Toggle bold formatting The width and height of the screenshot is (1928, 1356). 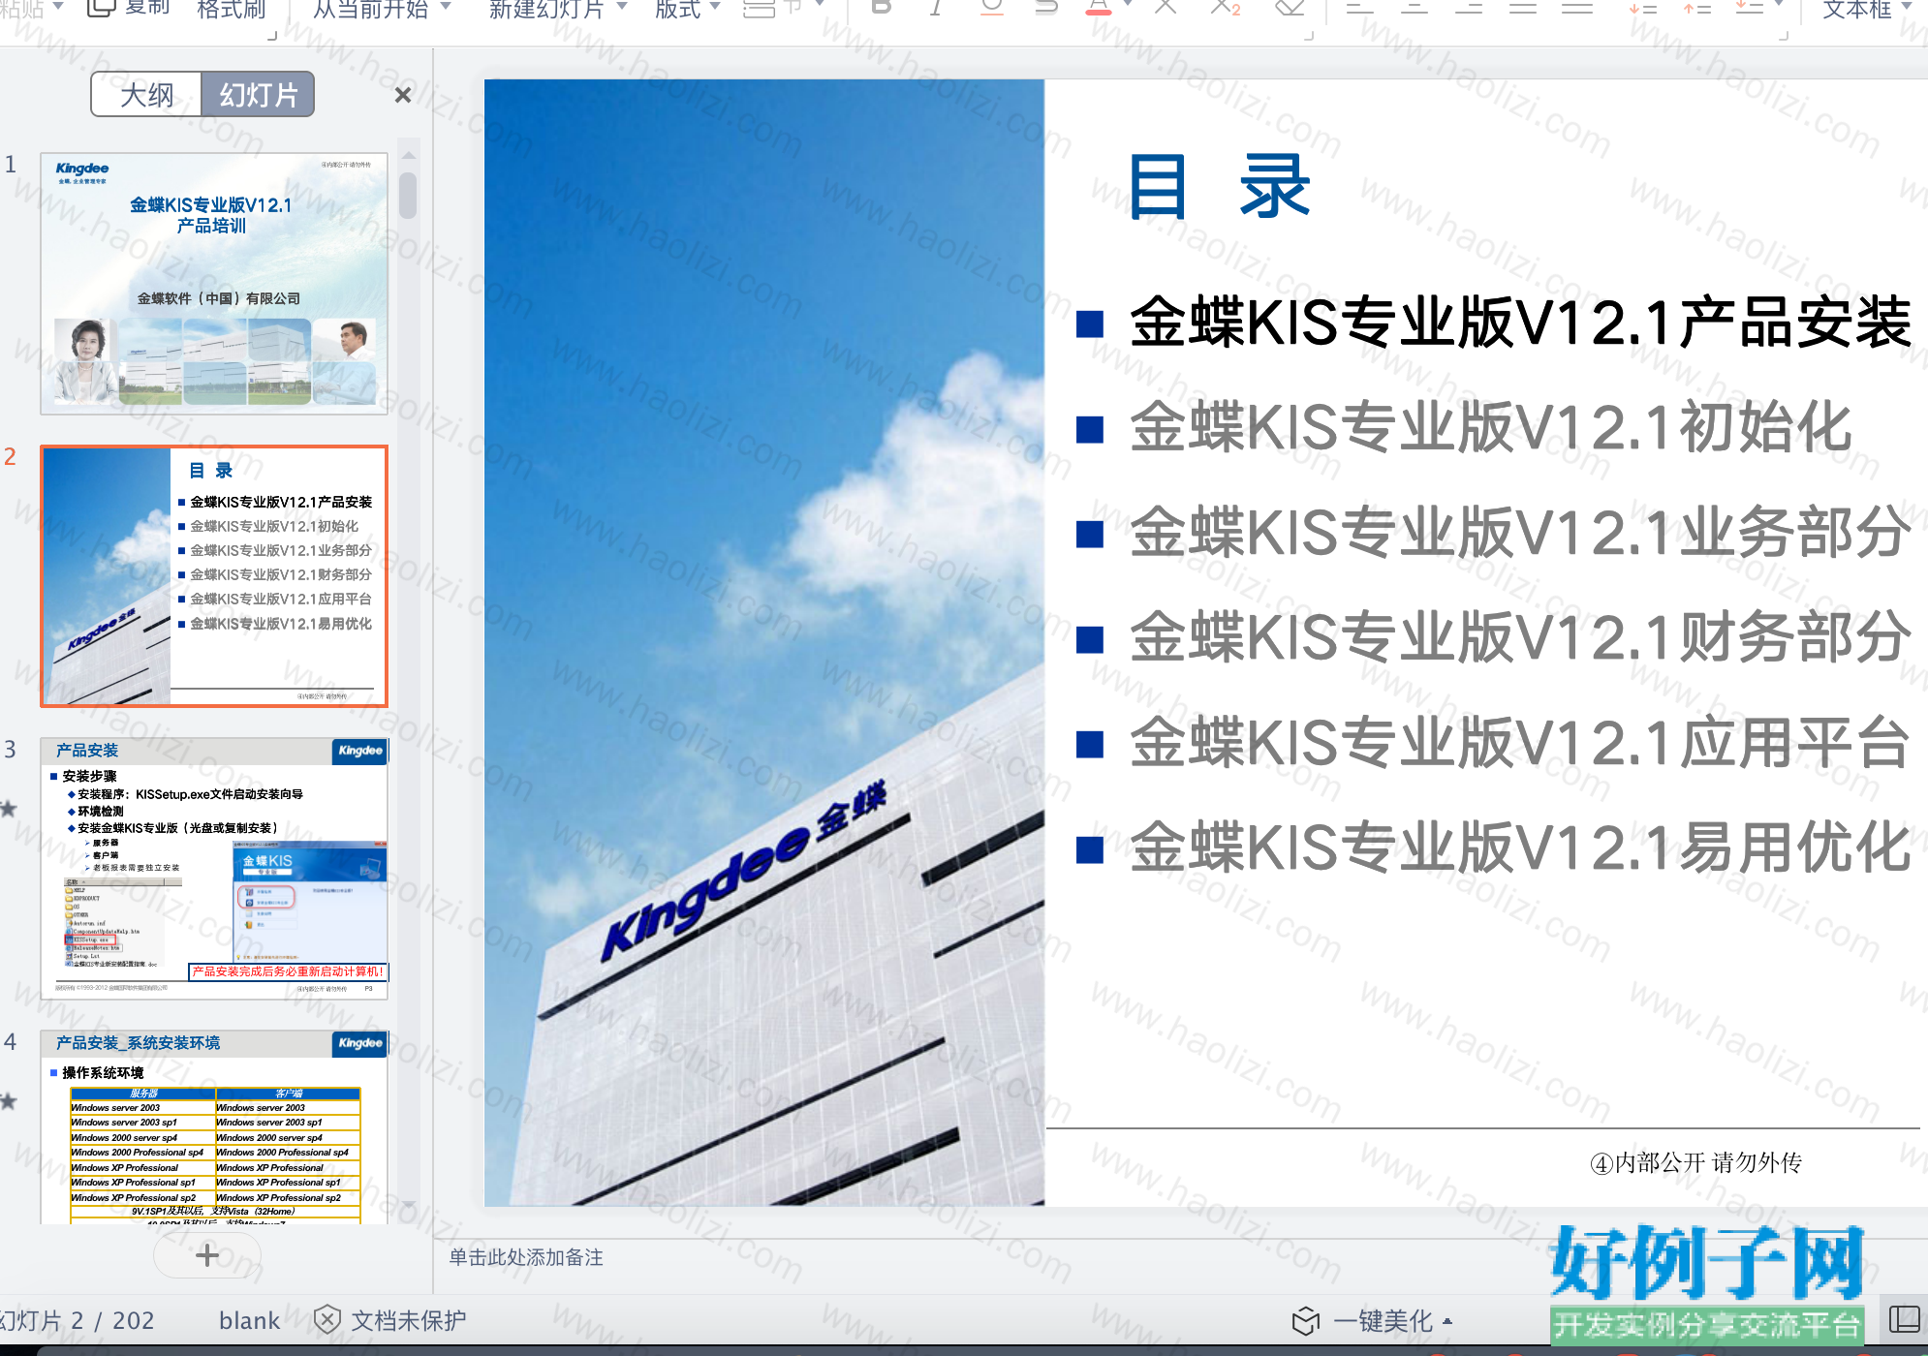(x=881, y=7)
